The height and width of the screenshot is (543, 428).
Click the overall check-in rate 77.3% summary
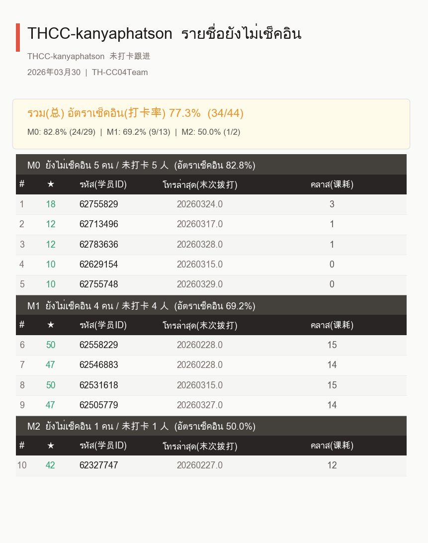(x=135, y=113)
